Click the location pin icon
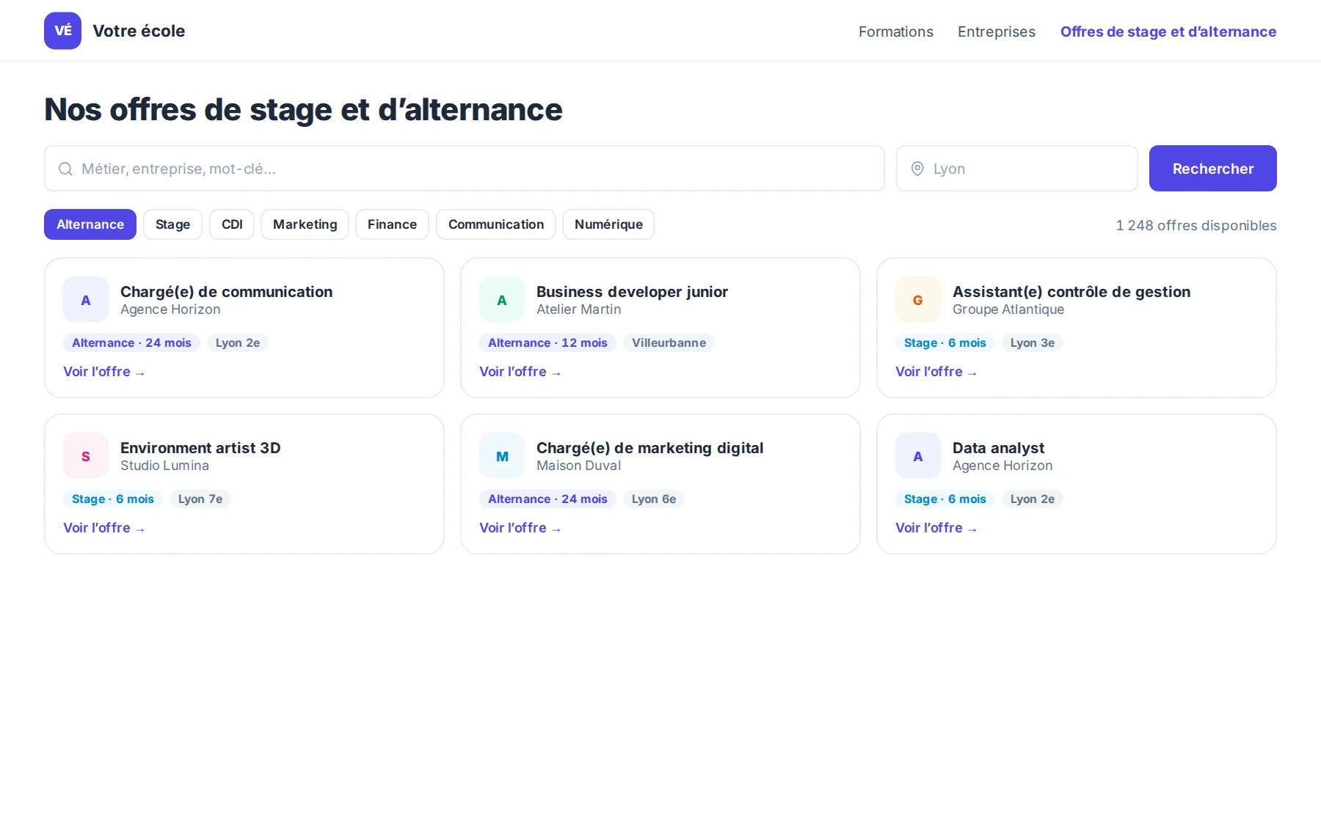This screenshot has width=1321, height=833. click(917, 169)
